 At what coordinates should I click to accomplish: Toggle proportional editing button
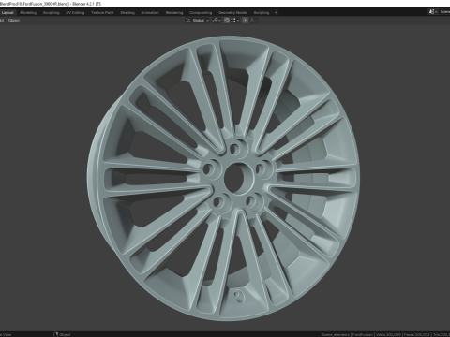point(246,21)
